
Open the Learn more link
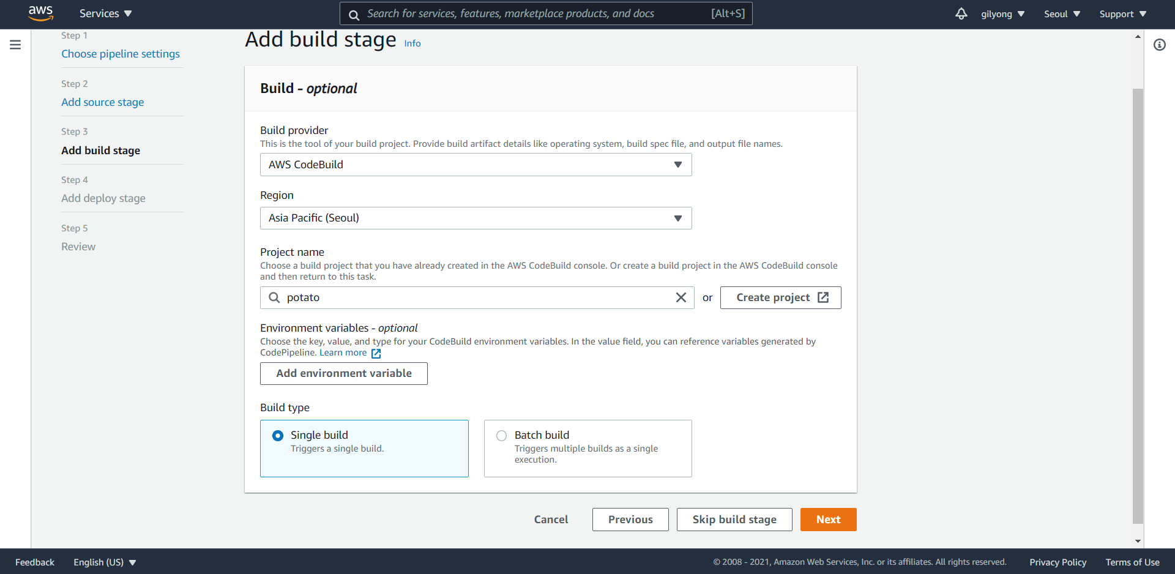click(343, 352)
